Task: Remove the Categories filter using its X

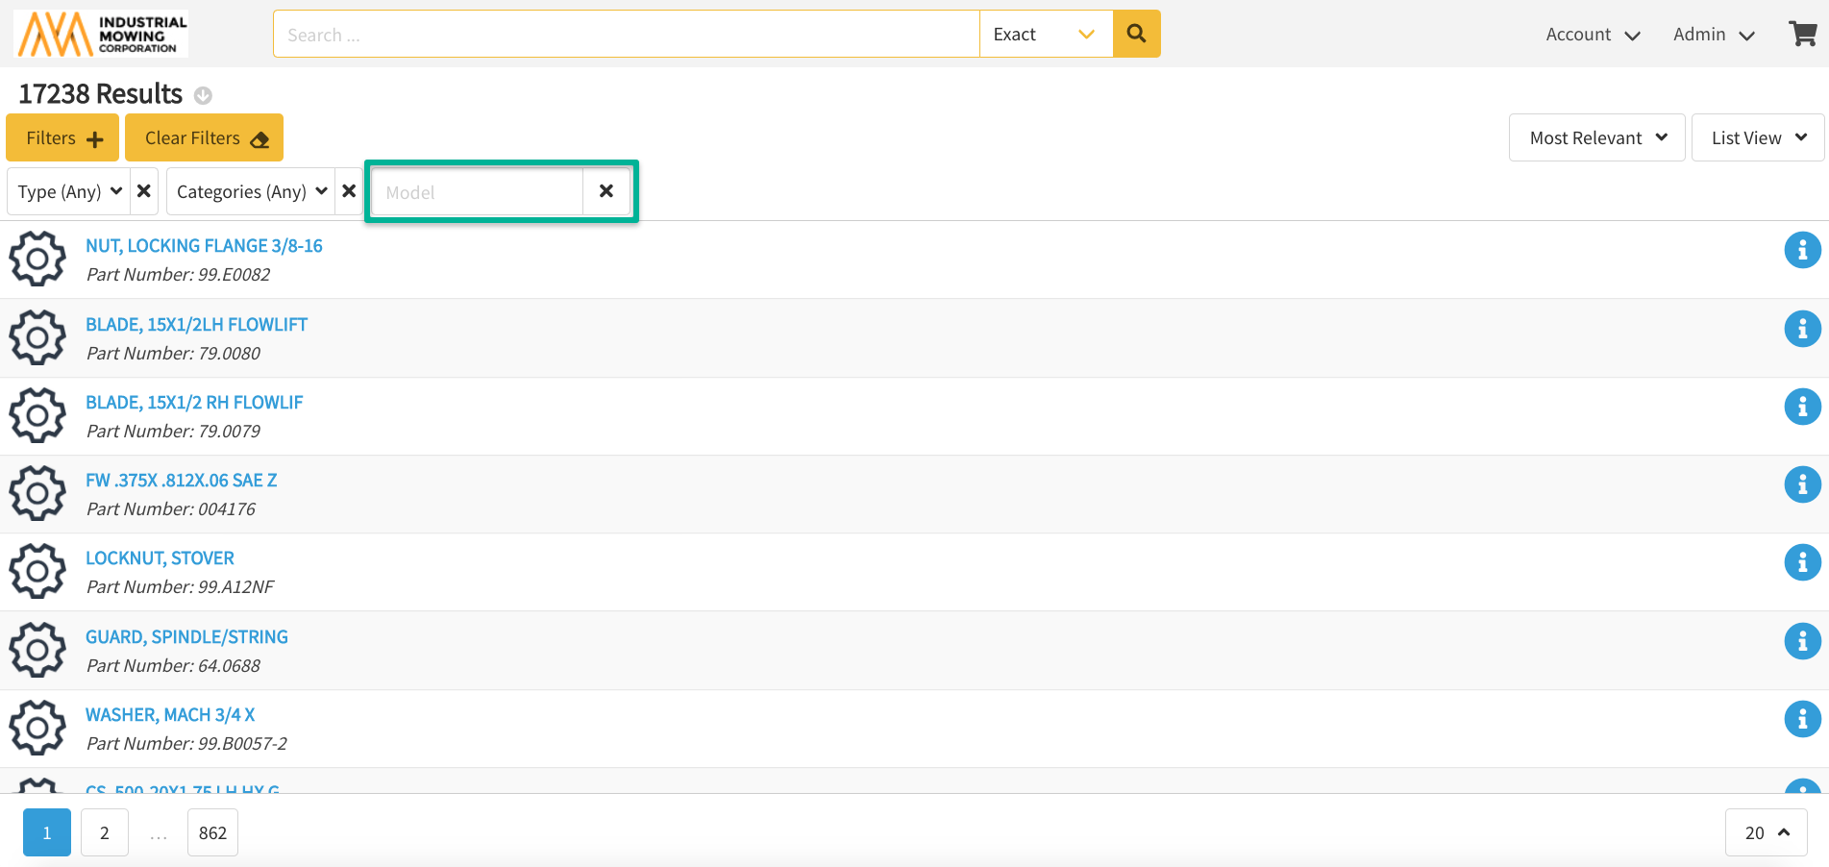Action: (349, 191)
